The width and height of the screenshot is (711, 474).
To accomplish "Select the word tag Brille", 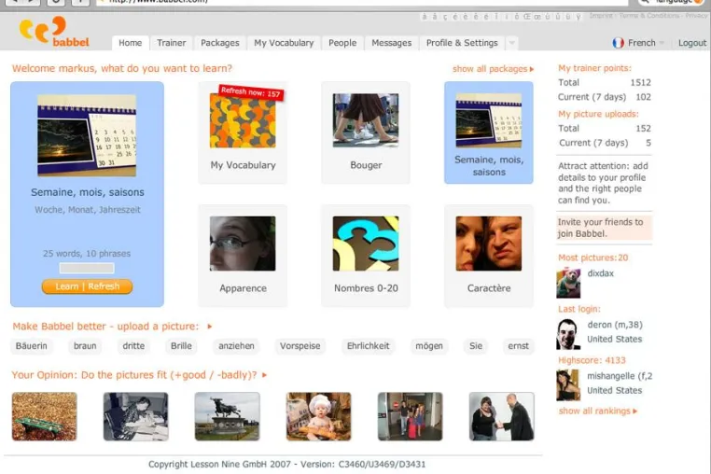I will [x=181, y=346].
